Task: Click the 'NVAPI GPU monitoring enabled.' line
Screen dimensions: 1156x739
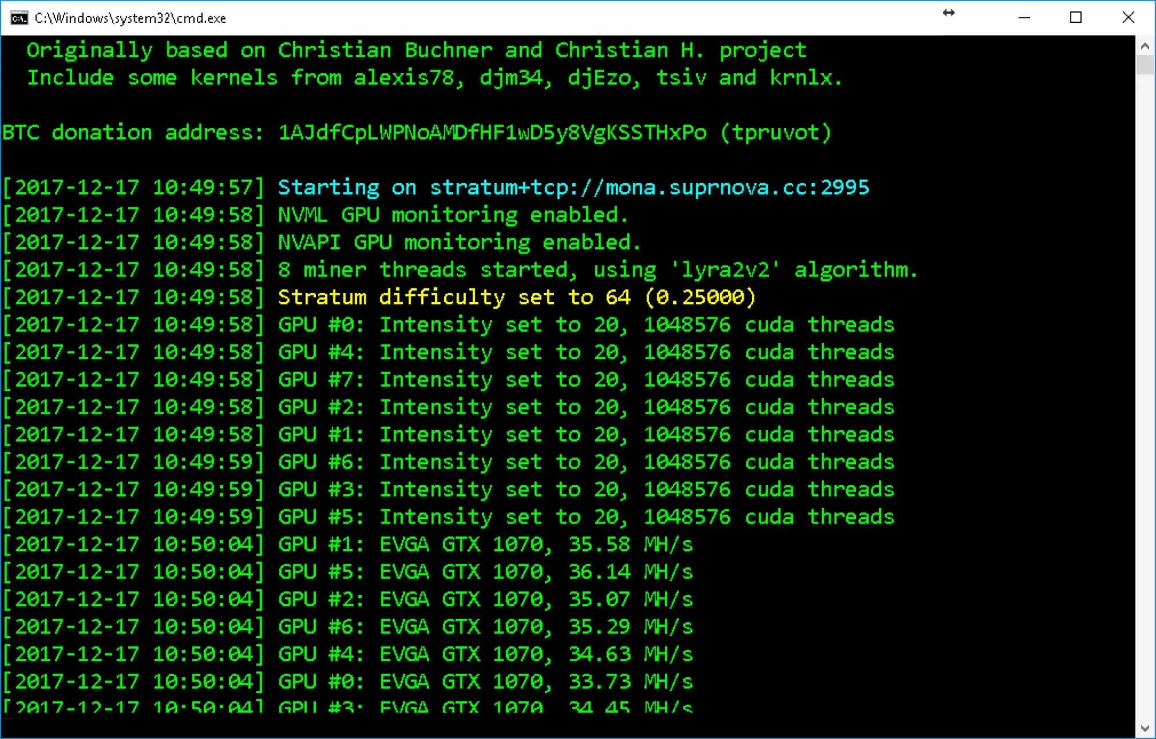Action: [x=459, y=243]
